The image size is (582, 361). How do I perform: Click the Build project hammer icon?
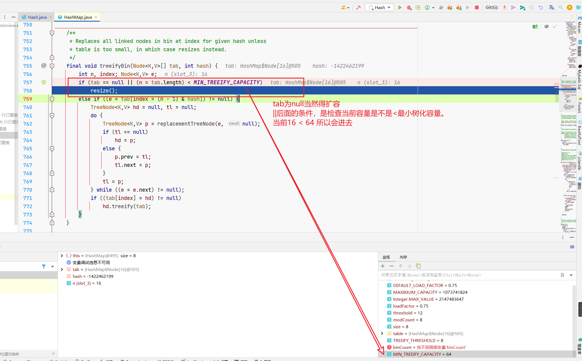358,7
